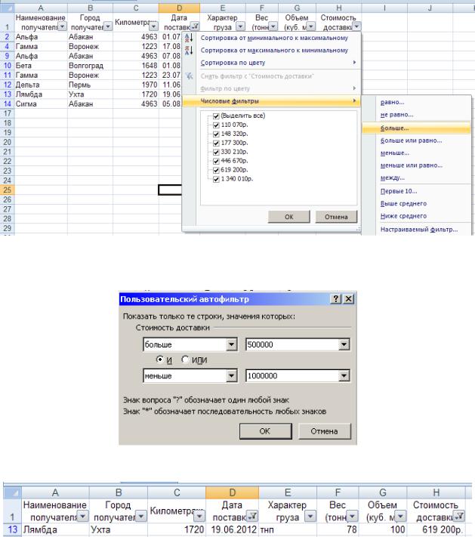Open filter dropdown for Объем (куб. м) in top sheet
475x537 pixels.
pos(311,26)
